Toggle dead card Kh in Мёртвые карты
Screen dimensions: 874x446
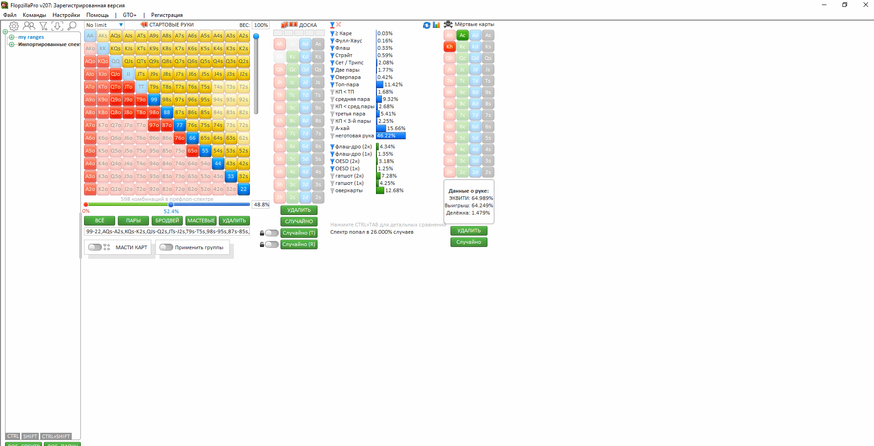coord(450,47)
